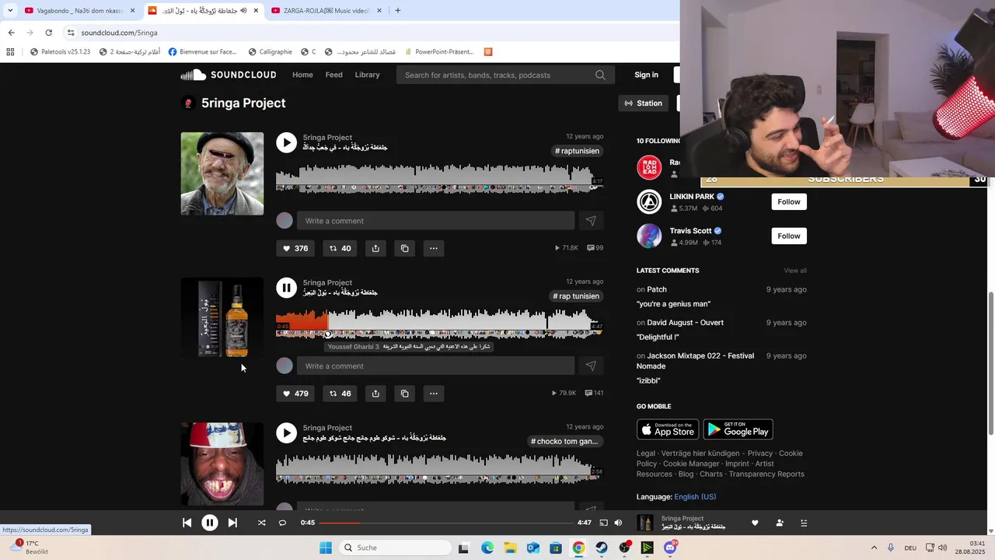The width and height of the screenshot is (995, 560).
Task: Open the Windows Start menu
Action: (326, 548)
